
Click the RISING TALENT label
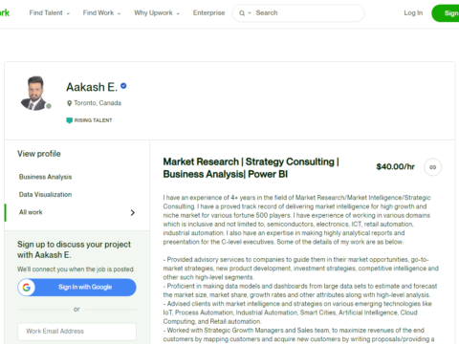[93, 120]
